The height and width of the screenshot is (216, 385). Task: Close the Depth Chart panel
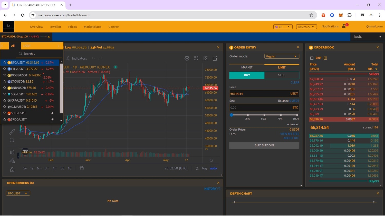tap(378, 193)
